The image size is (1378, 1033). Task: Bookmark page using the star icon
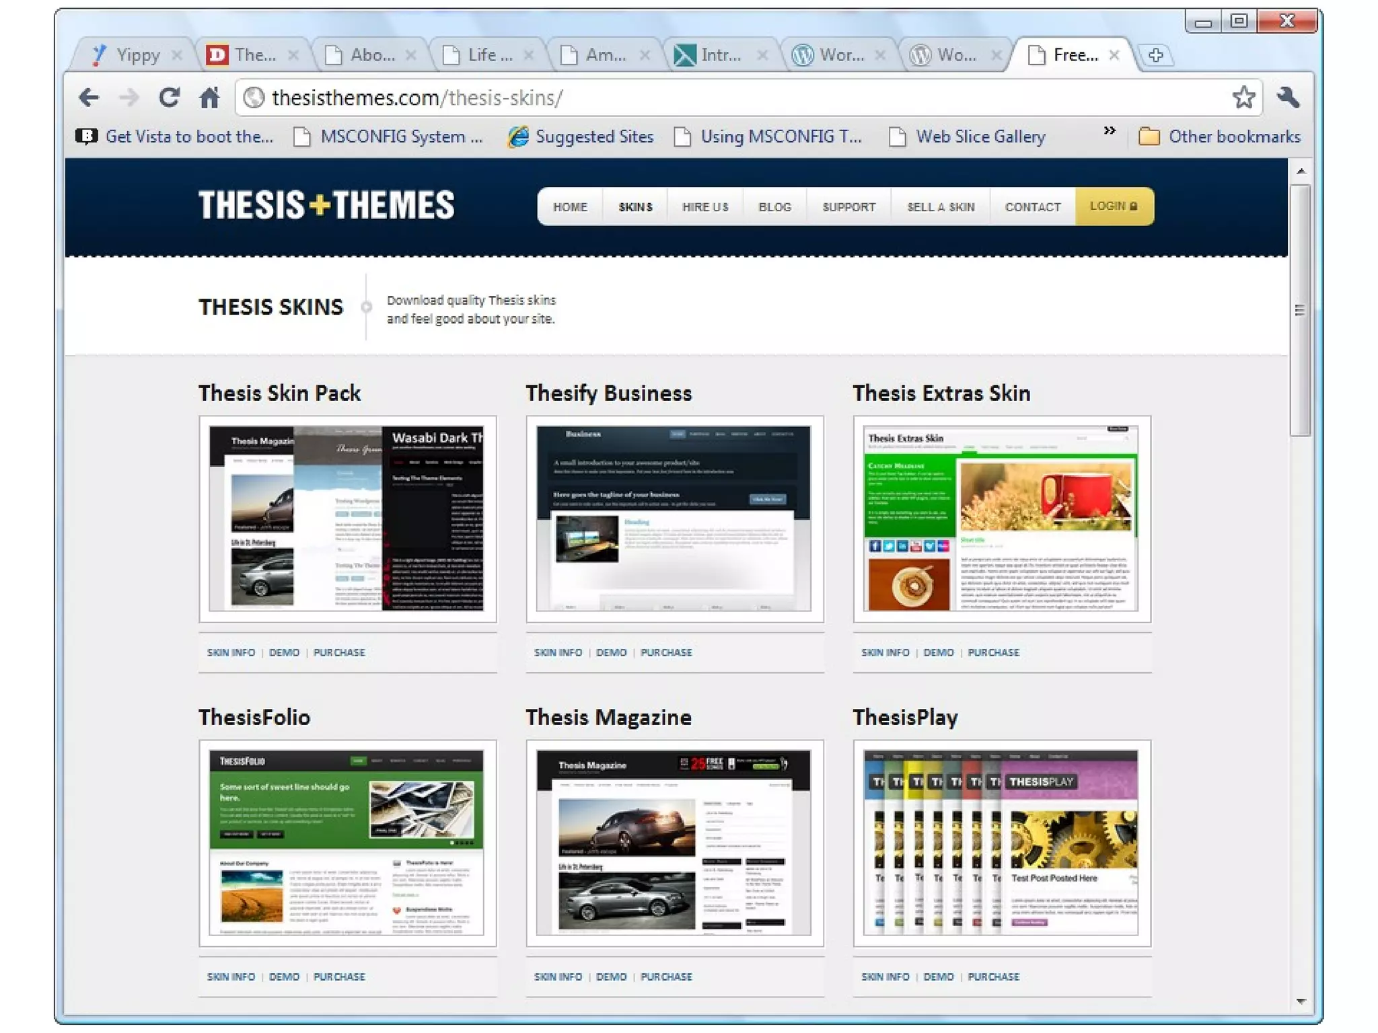coord(1243,98)
